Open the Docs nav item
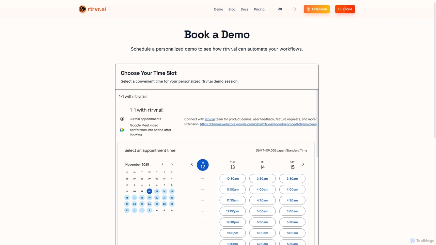The height and width of the screenshot is (245, 436). coord(245,9)
